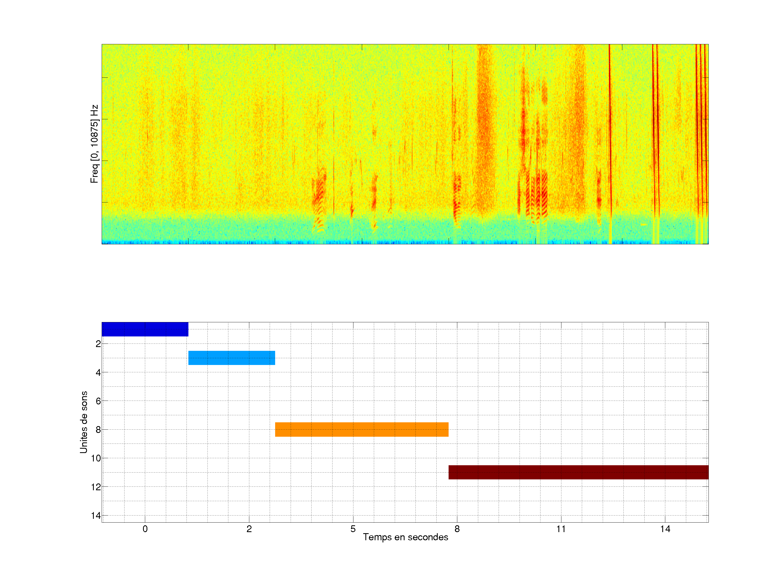Click the left y-axis tick label 14
Image resolution: width=783 pixels, height=587 pixels.
[x=96, y=516]
